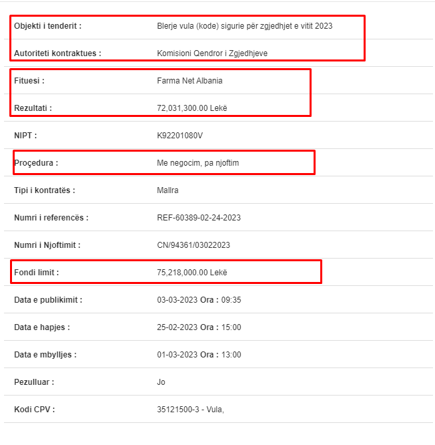Click reference number REF-60389-02-24-2023

[x=199, y=218]
